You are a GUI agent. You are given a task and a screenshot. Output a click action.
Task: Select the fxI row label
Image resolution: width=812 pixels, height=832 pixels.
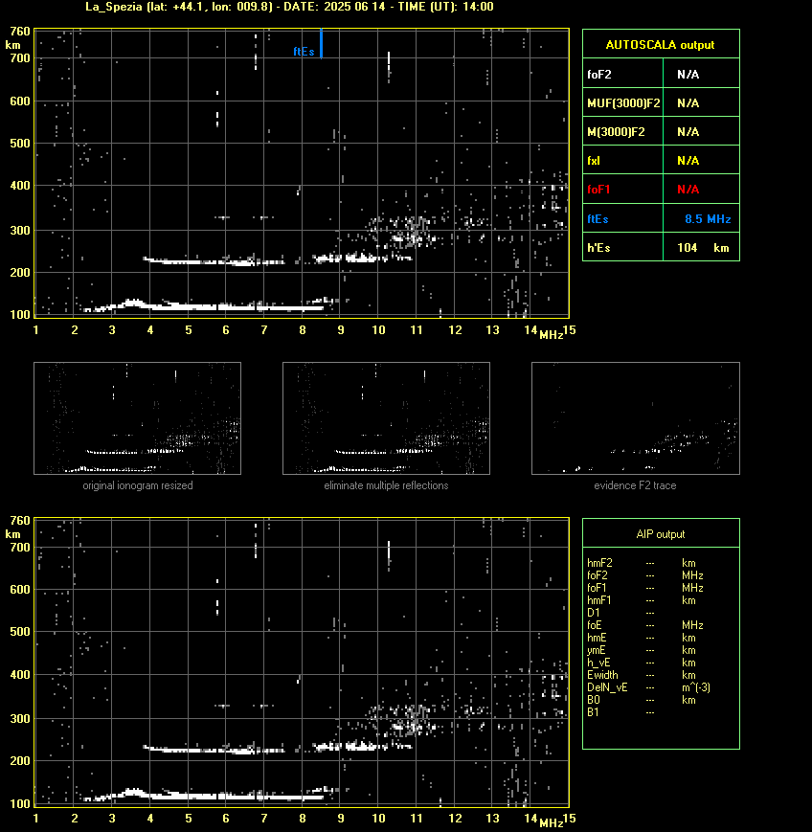pos(594,160)
